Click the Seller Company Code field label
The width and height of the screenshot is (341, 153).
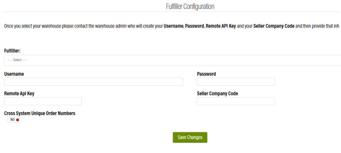(x=217, y=93)
